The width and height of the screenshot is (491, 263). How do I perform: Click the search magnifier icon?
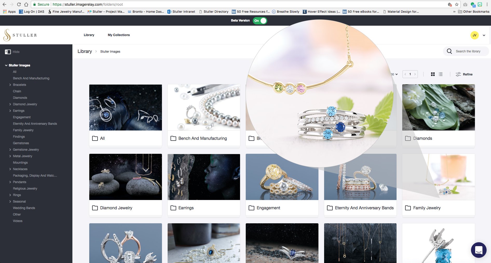449,51
